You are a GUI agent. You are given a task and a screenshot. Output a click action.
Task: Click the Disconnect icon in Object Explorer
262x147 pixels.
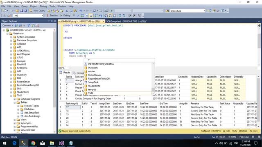[x=20, y=25]
